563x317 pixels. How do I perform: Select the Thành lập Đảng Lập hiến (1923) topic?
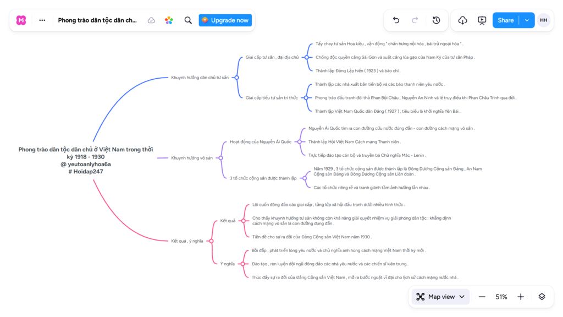click(x=357, y=71)
